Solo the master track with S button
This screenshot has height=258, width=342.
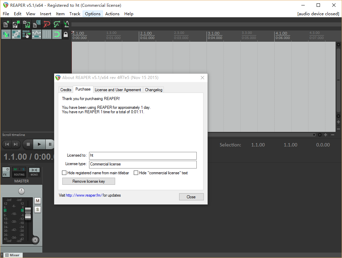pos(38,210)
